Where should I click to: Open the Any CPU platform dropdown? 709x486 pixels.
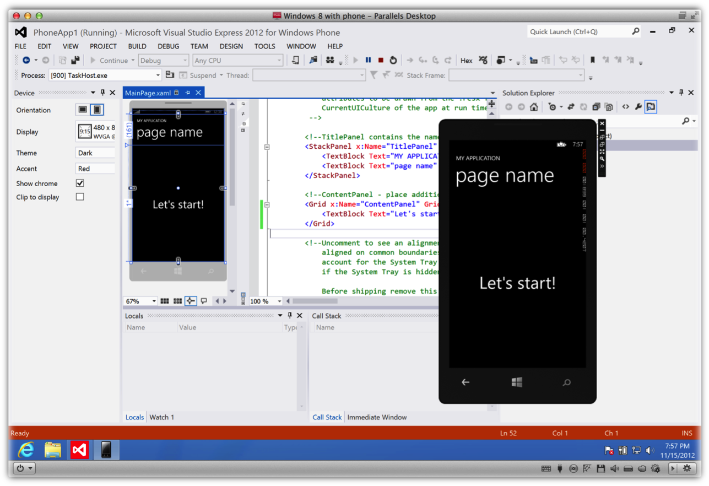click(x=238, y=61)
